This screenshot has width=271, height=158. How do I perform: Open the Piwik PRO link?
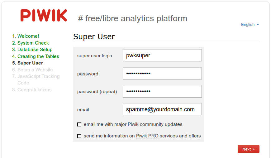[147, 136]
